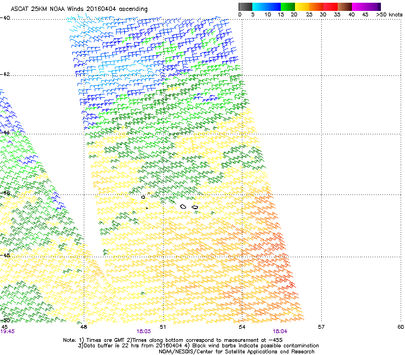Click the 'Data buffer is 22 hrs' note line
Image resolution: width=405 pixels, height=355 pixels.
click(x=198, y=346)
